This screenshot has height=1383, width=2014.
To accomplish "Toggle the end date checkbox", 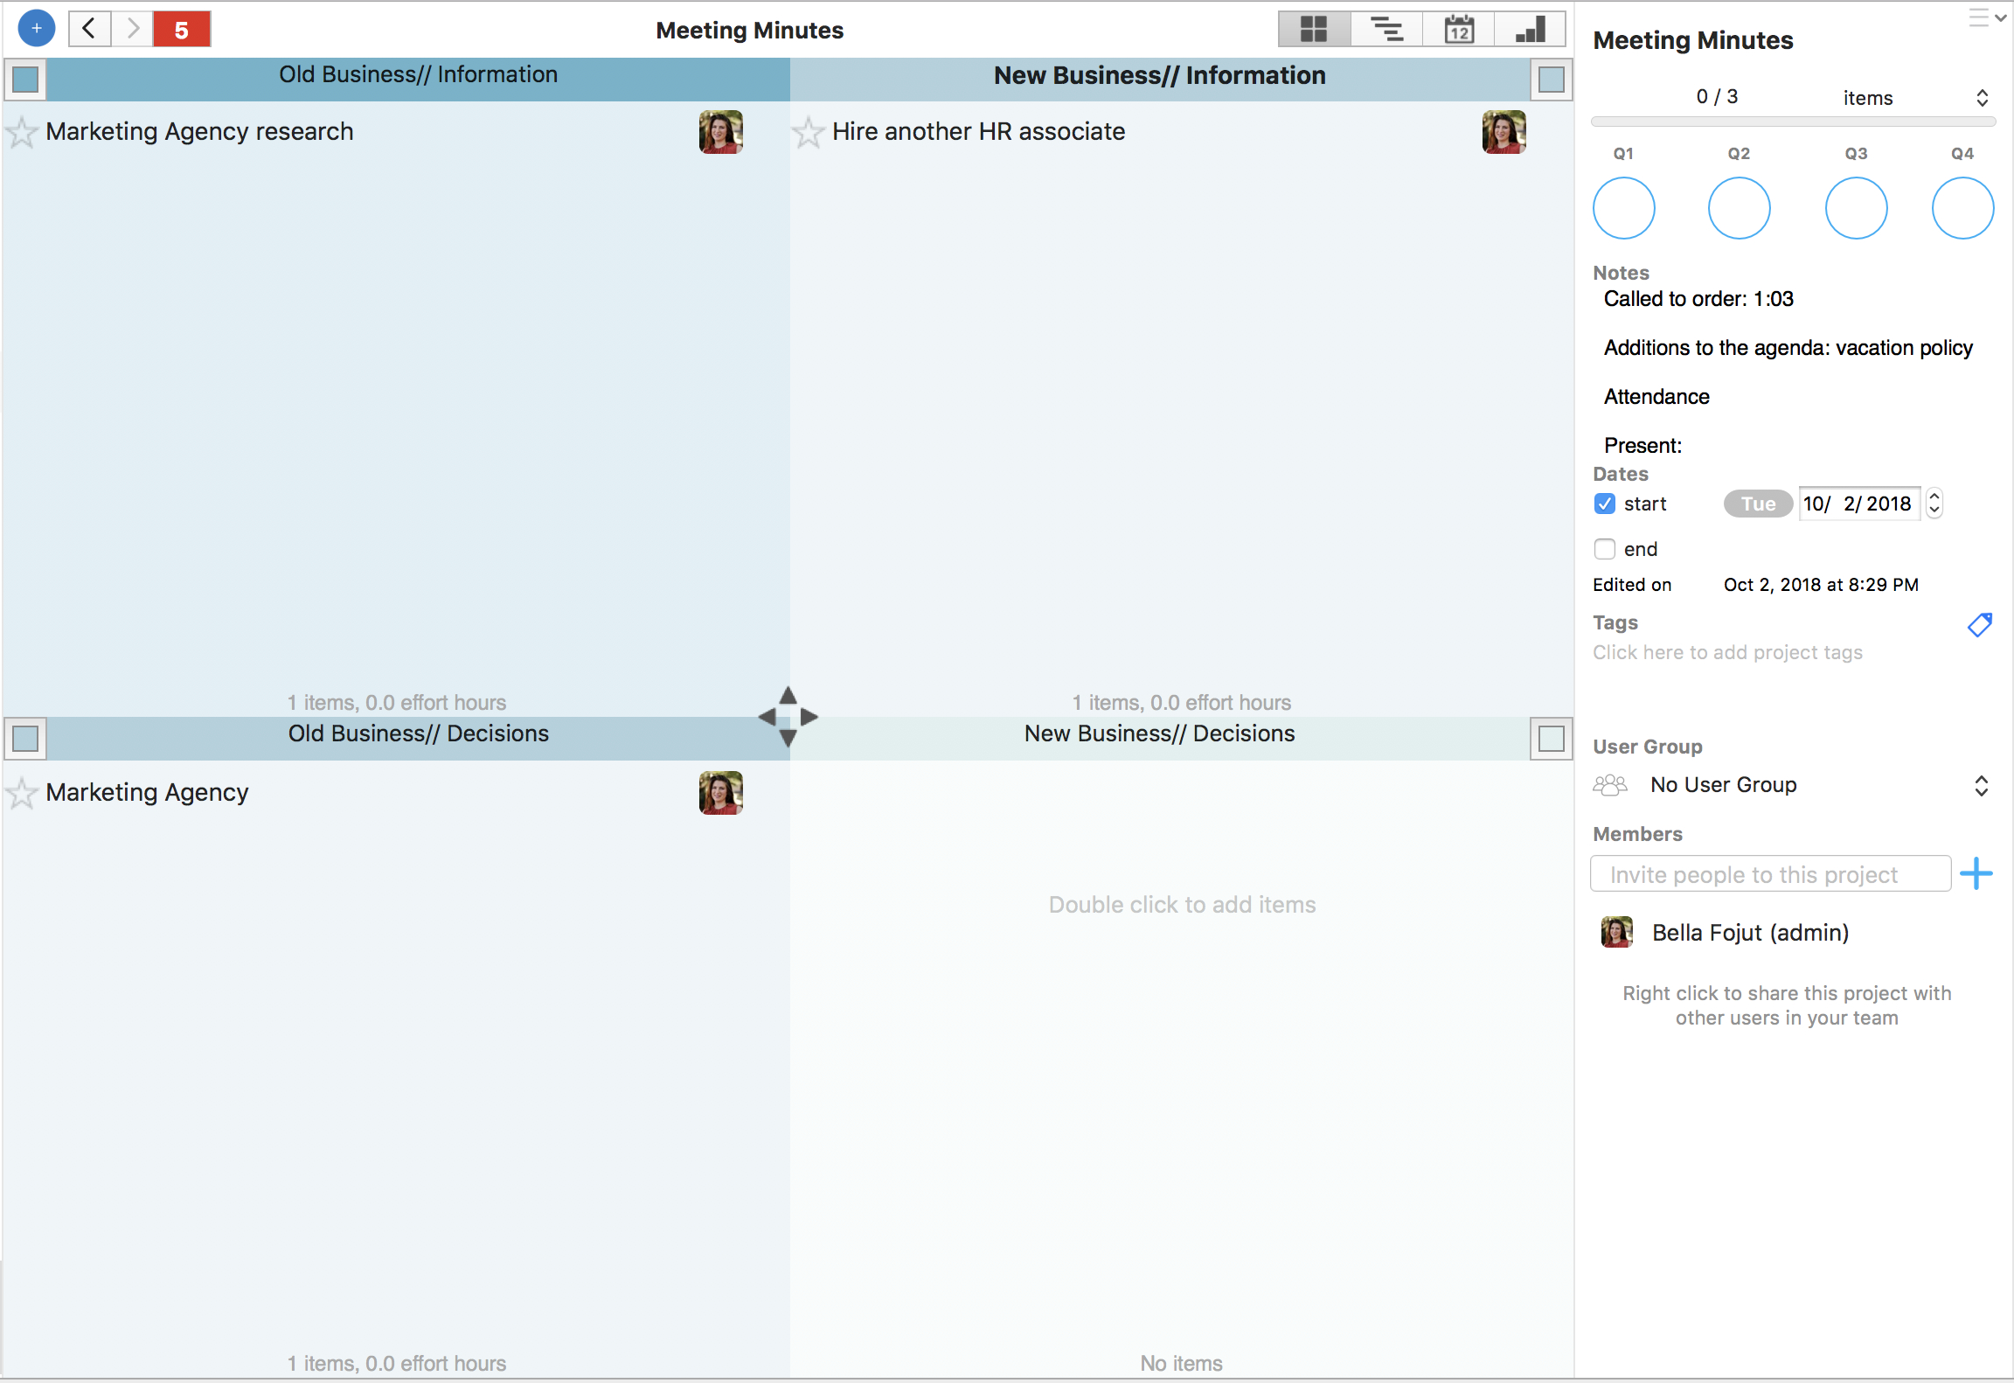I will (1607, 546).
